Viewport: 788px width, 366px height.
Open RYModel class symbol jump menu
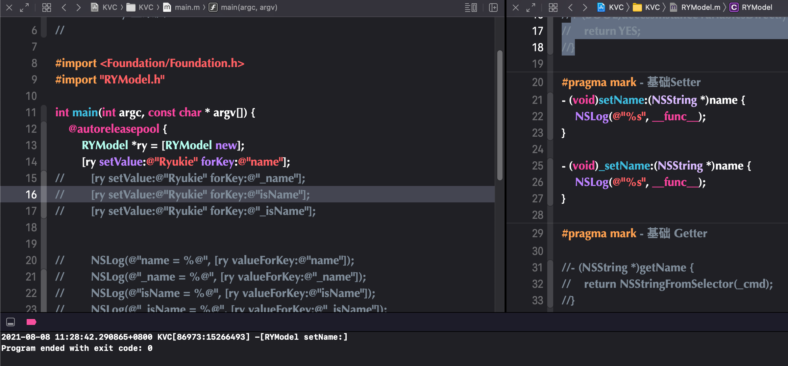(x=751, y=7)
